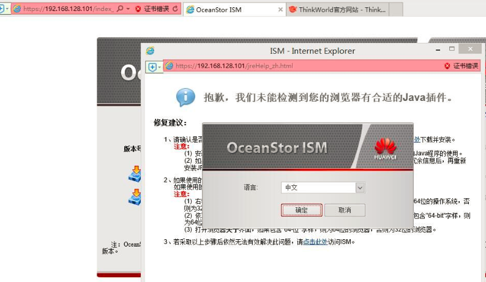Click the Huawei logo in dialog
The height and width of the screenshot is (282, 486).
pos(385,149)
